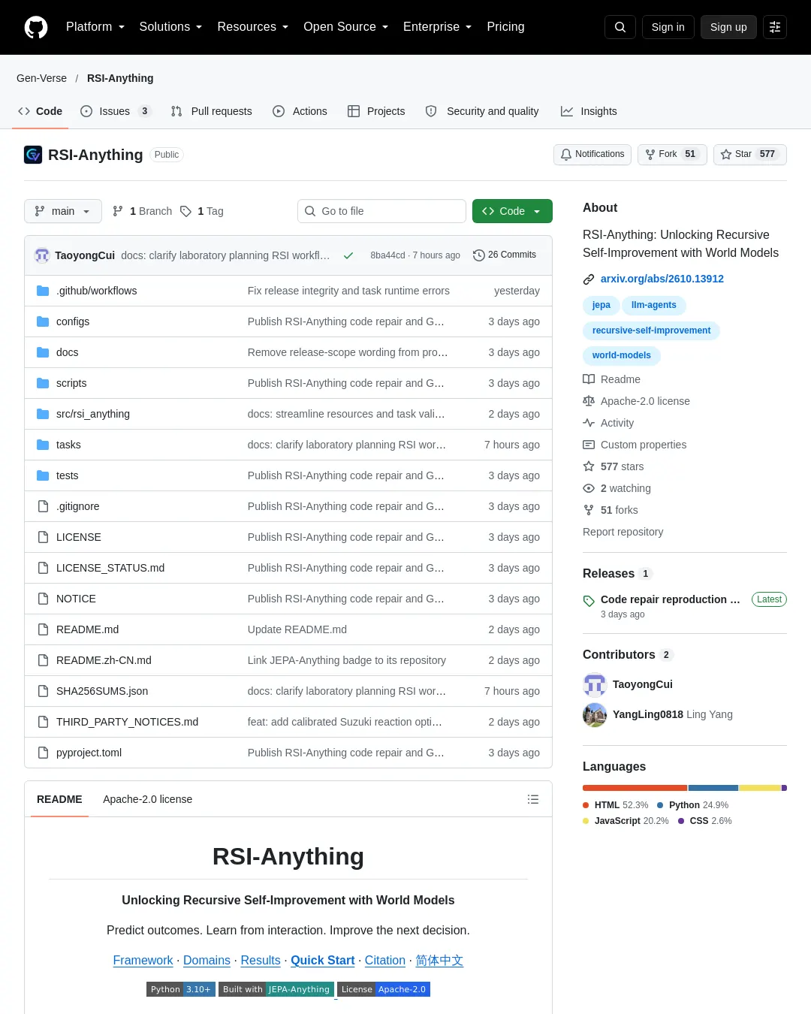This screenshot has width=811, height=1014.
Task: Click the Report repository link
Action: 623,532
